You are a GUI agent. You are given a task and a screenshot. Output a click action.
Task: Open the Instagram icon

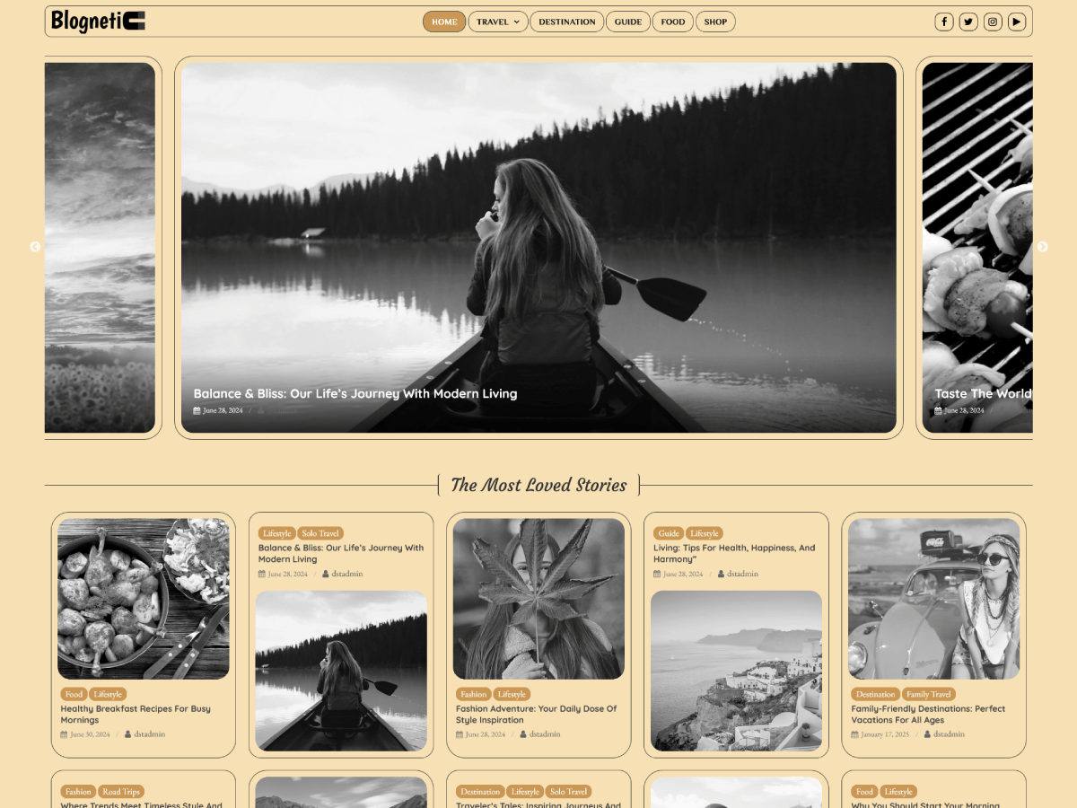click(993, 21)
